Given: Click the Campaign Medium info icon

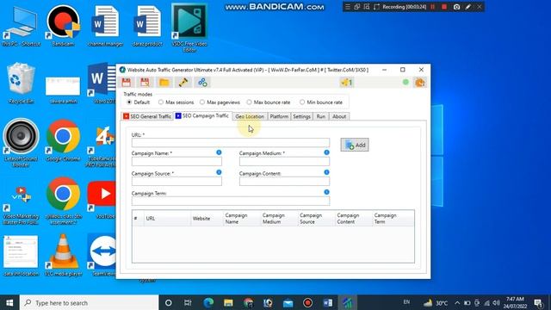Looking at the screenshot, I should [x=326, y=152].
